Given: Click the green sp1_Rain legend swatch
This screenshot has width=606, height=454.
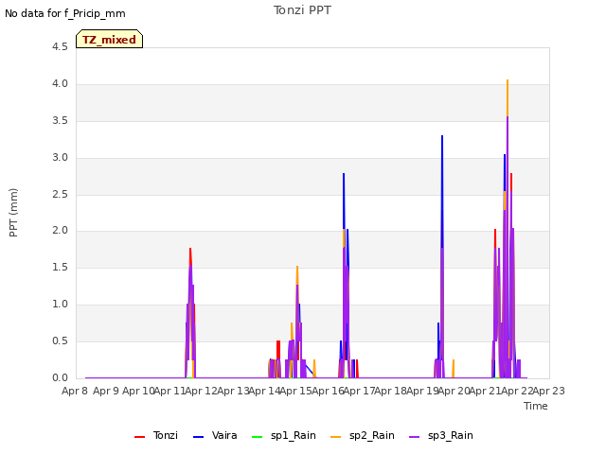Looking at the screenshot, I should point(257,437).
